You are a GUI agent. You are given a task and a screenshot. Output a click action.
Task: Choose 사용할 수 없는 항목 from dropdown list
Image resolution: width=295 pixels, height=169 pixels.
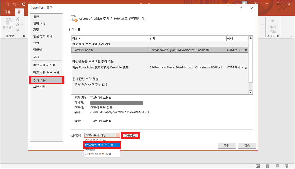point(102,154)
